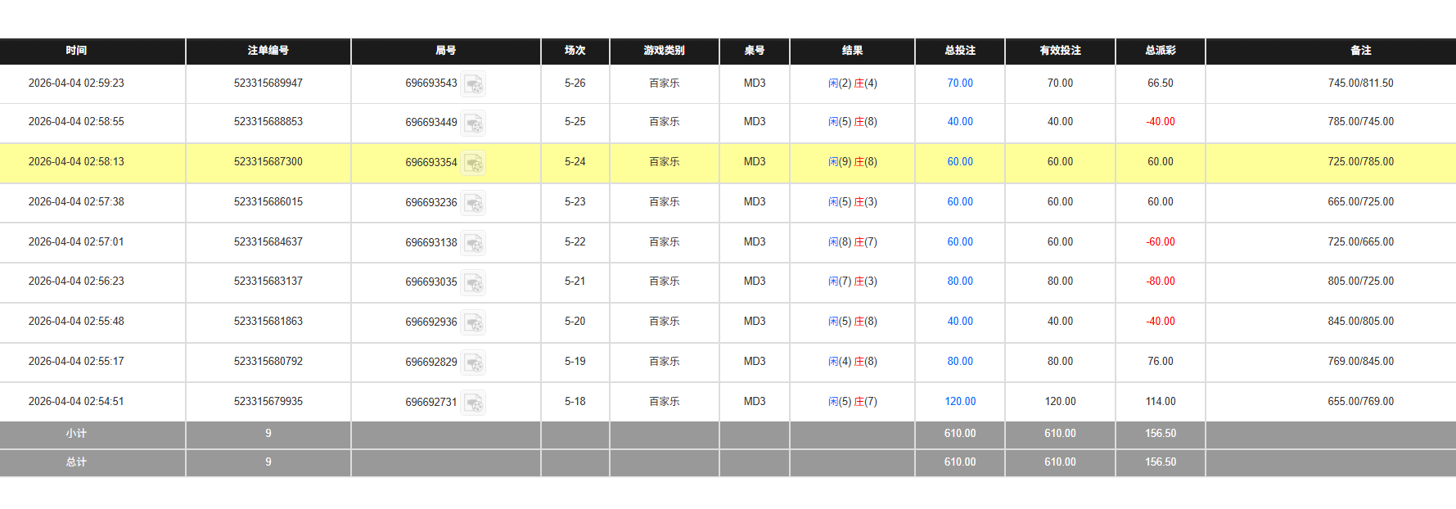1456x509 pixels.
Task: Open video replay icon for round 696692829
Action: click(x=473, y=363)
